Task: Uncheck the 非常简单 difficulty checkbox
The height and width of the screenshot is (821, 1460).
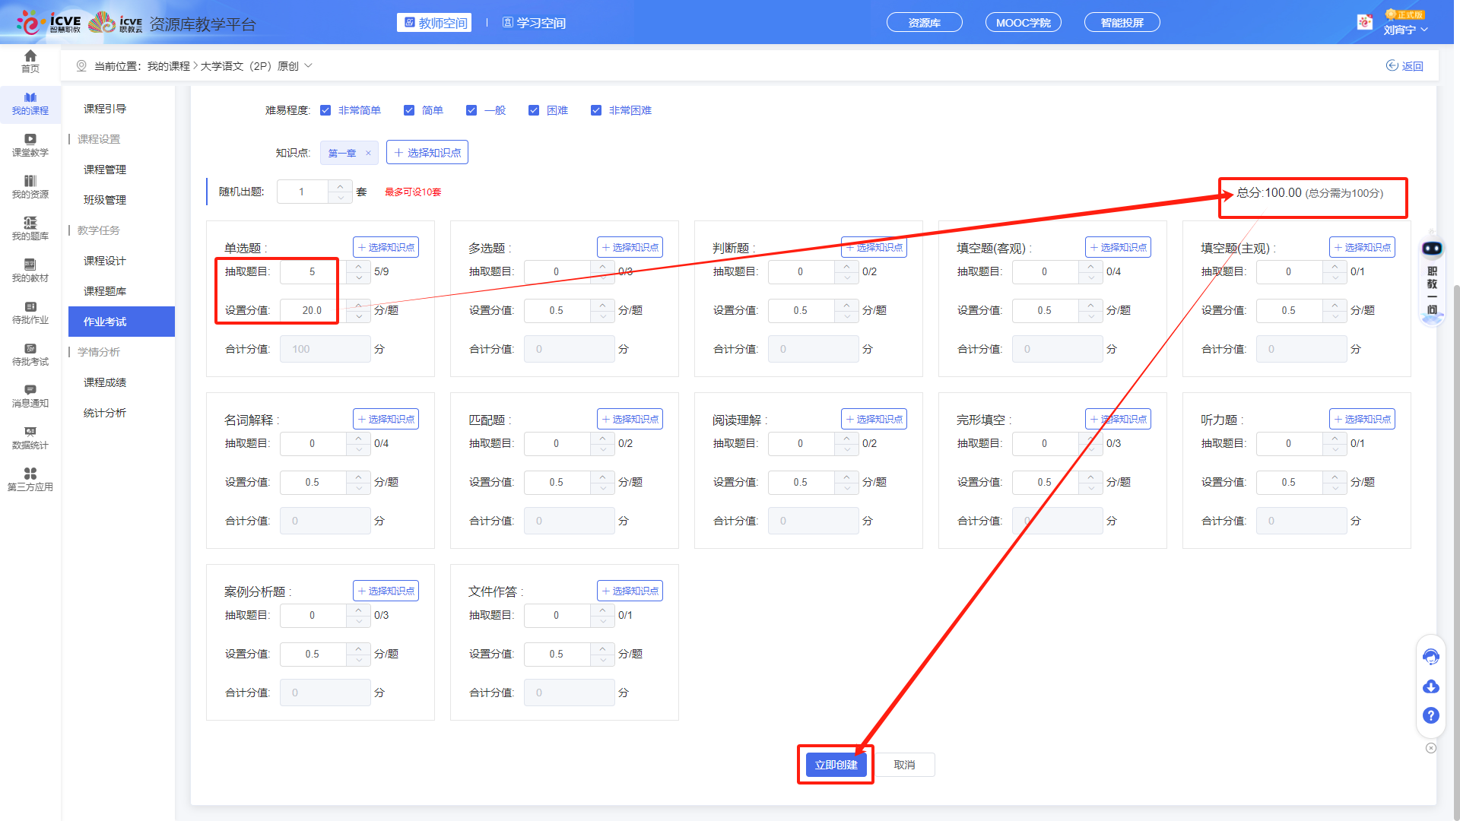Action: click(x=325, y=110)
